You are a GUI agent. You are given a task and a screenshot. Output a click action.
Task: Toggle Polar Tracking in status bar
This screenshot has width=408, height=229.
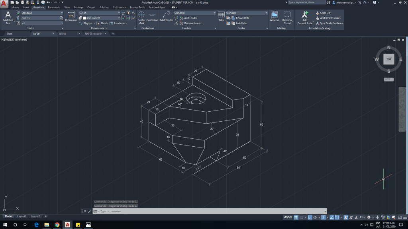[x=316, y=217]
